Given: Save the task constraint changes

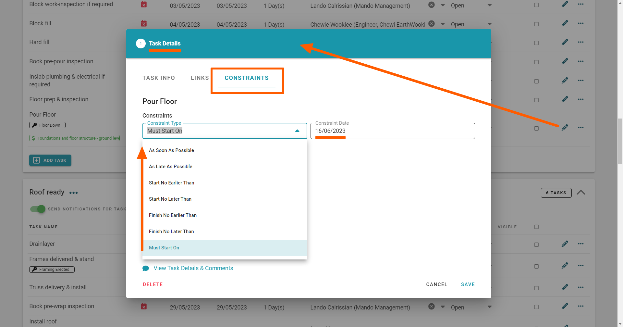Looking at the screenshot, I should coord(468,284).
